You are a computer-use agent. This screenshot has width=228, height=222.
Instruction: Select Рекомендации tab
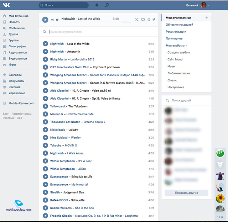pyautogui.click(x=176, y=32)
